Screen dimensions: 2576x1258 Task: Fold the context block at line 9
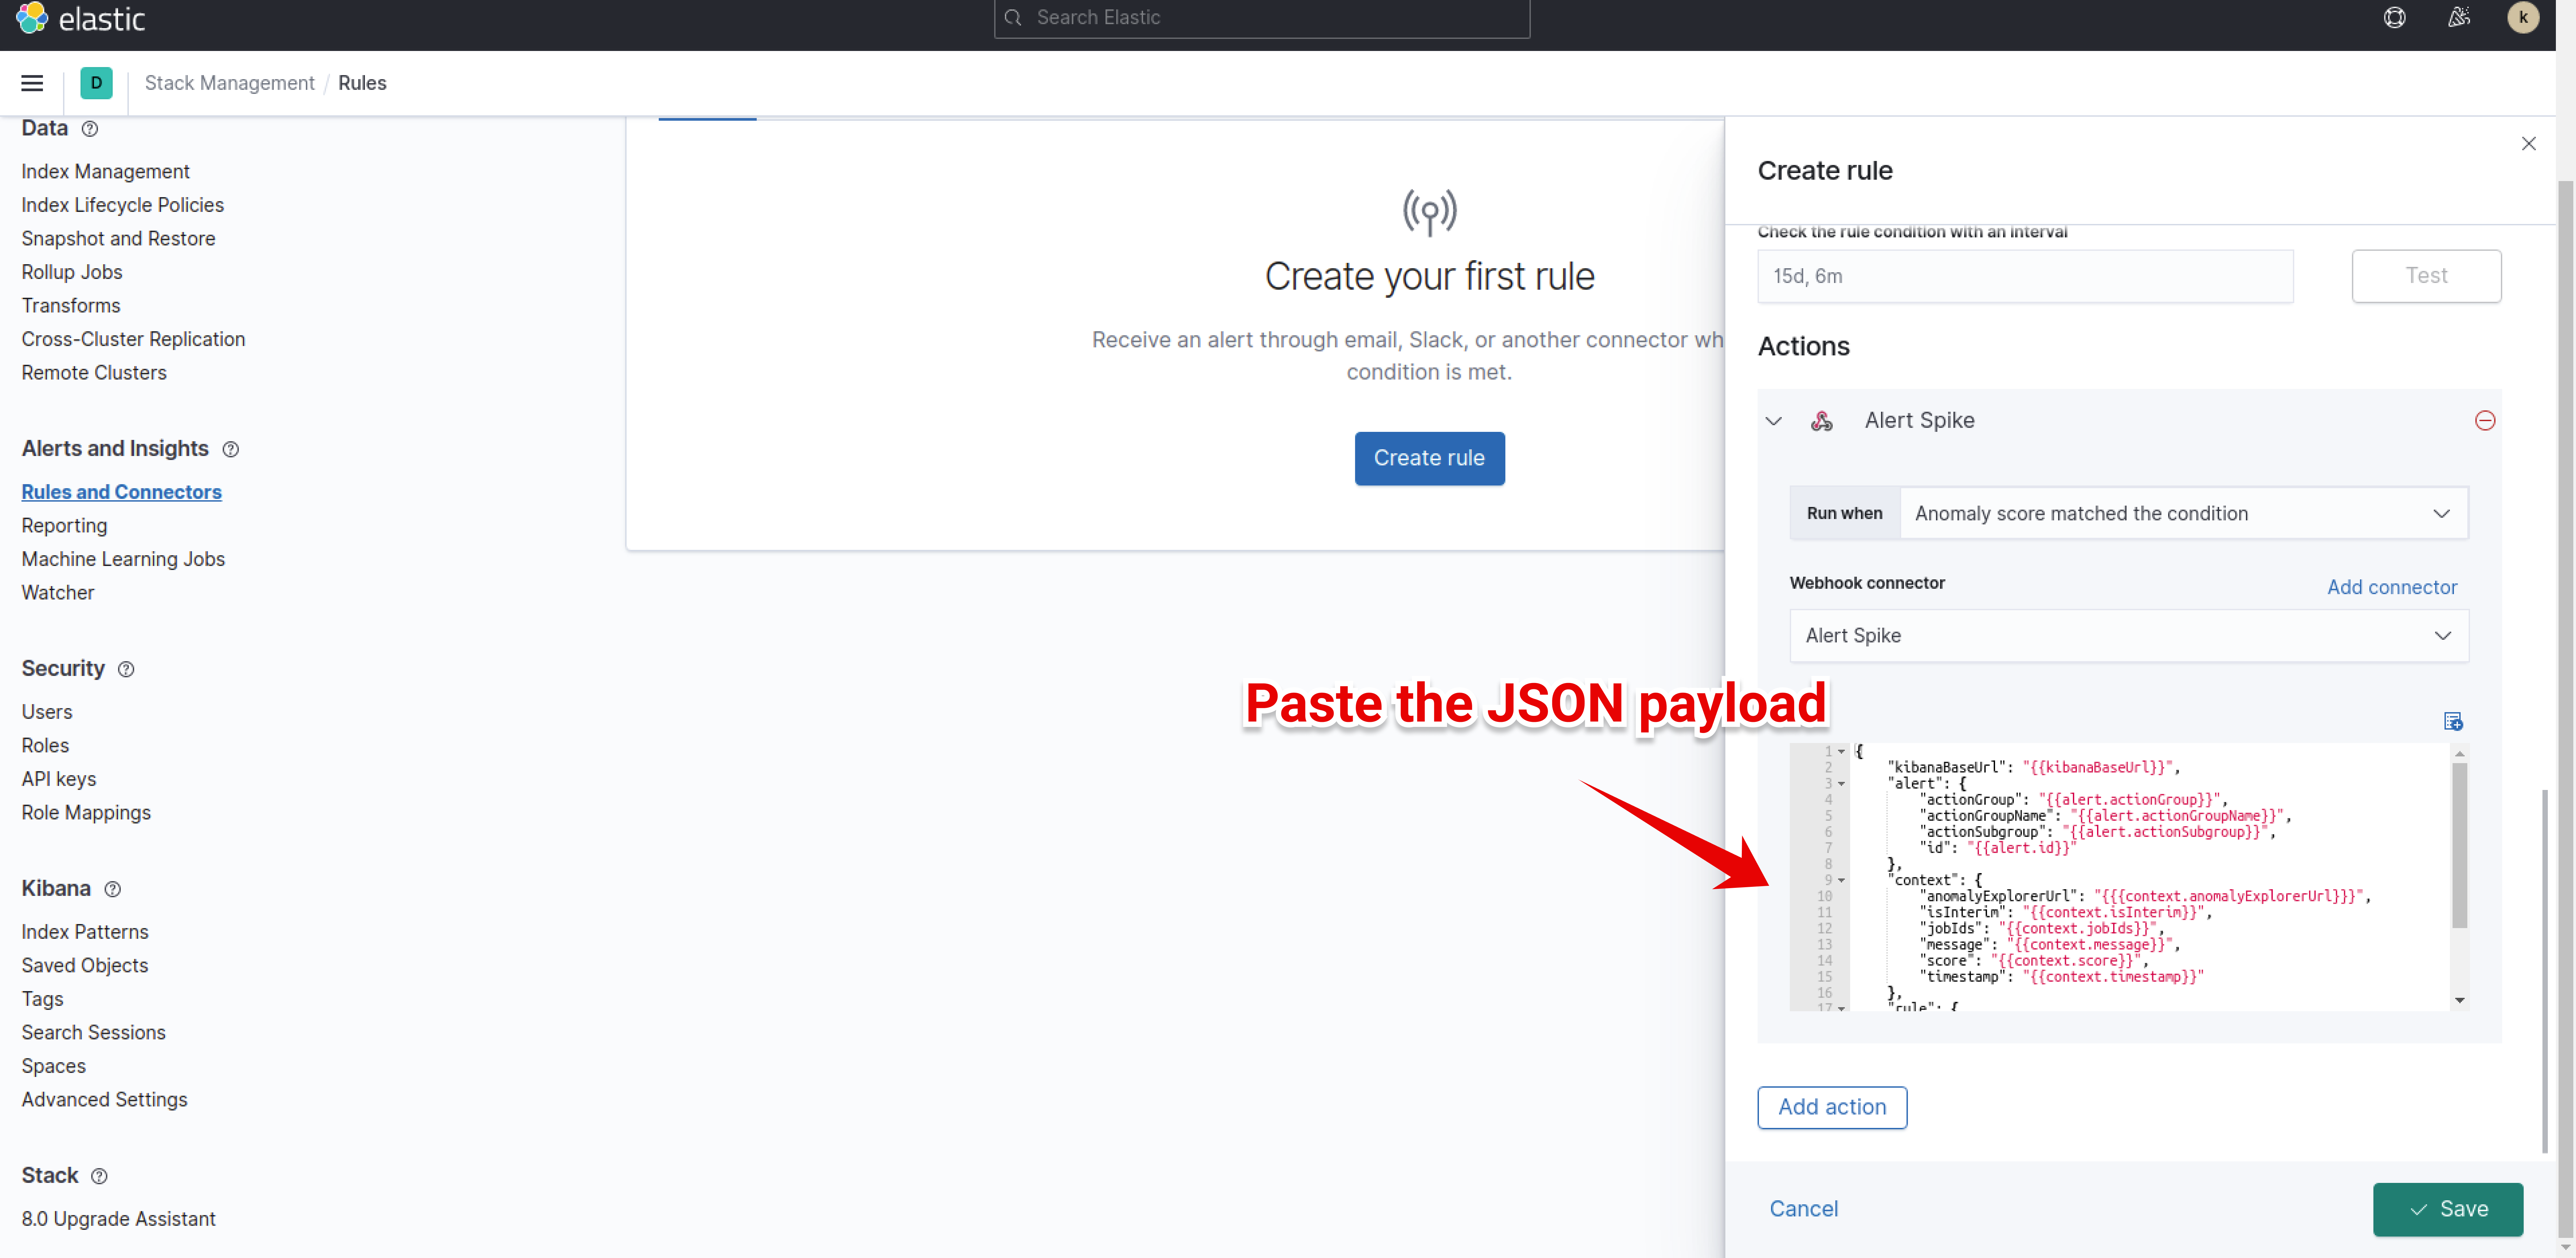click(1841, 881)
